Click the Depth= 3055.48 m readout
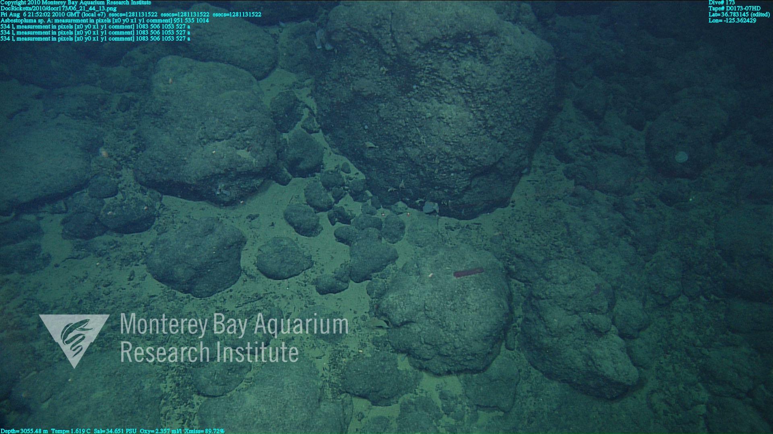The height and width of the screenshot is (434, 773). point(24,431)
